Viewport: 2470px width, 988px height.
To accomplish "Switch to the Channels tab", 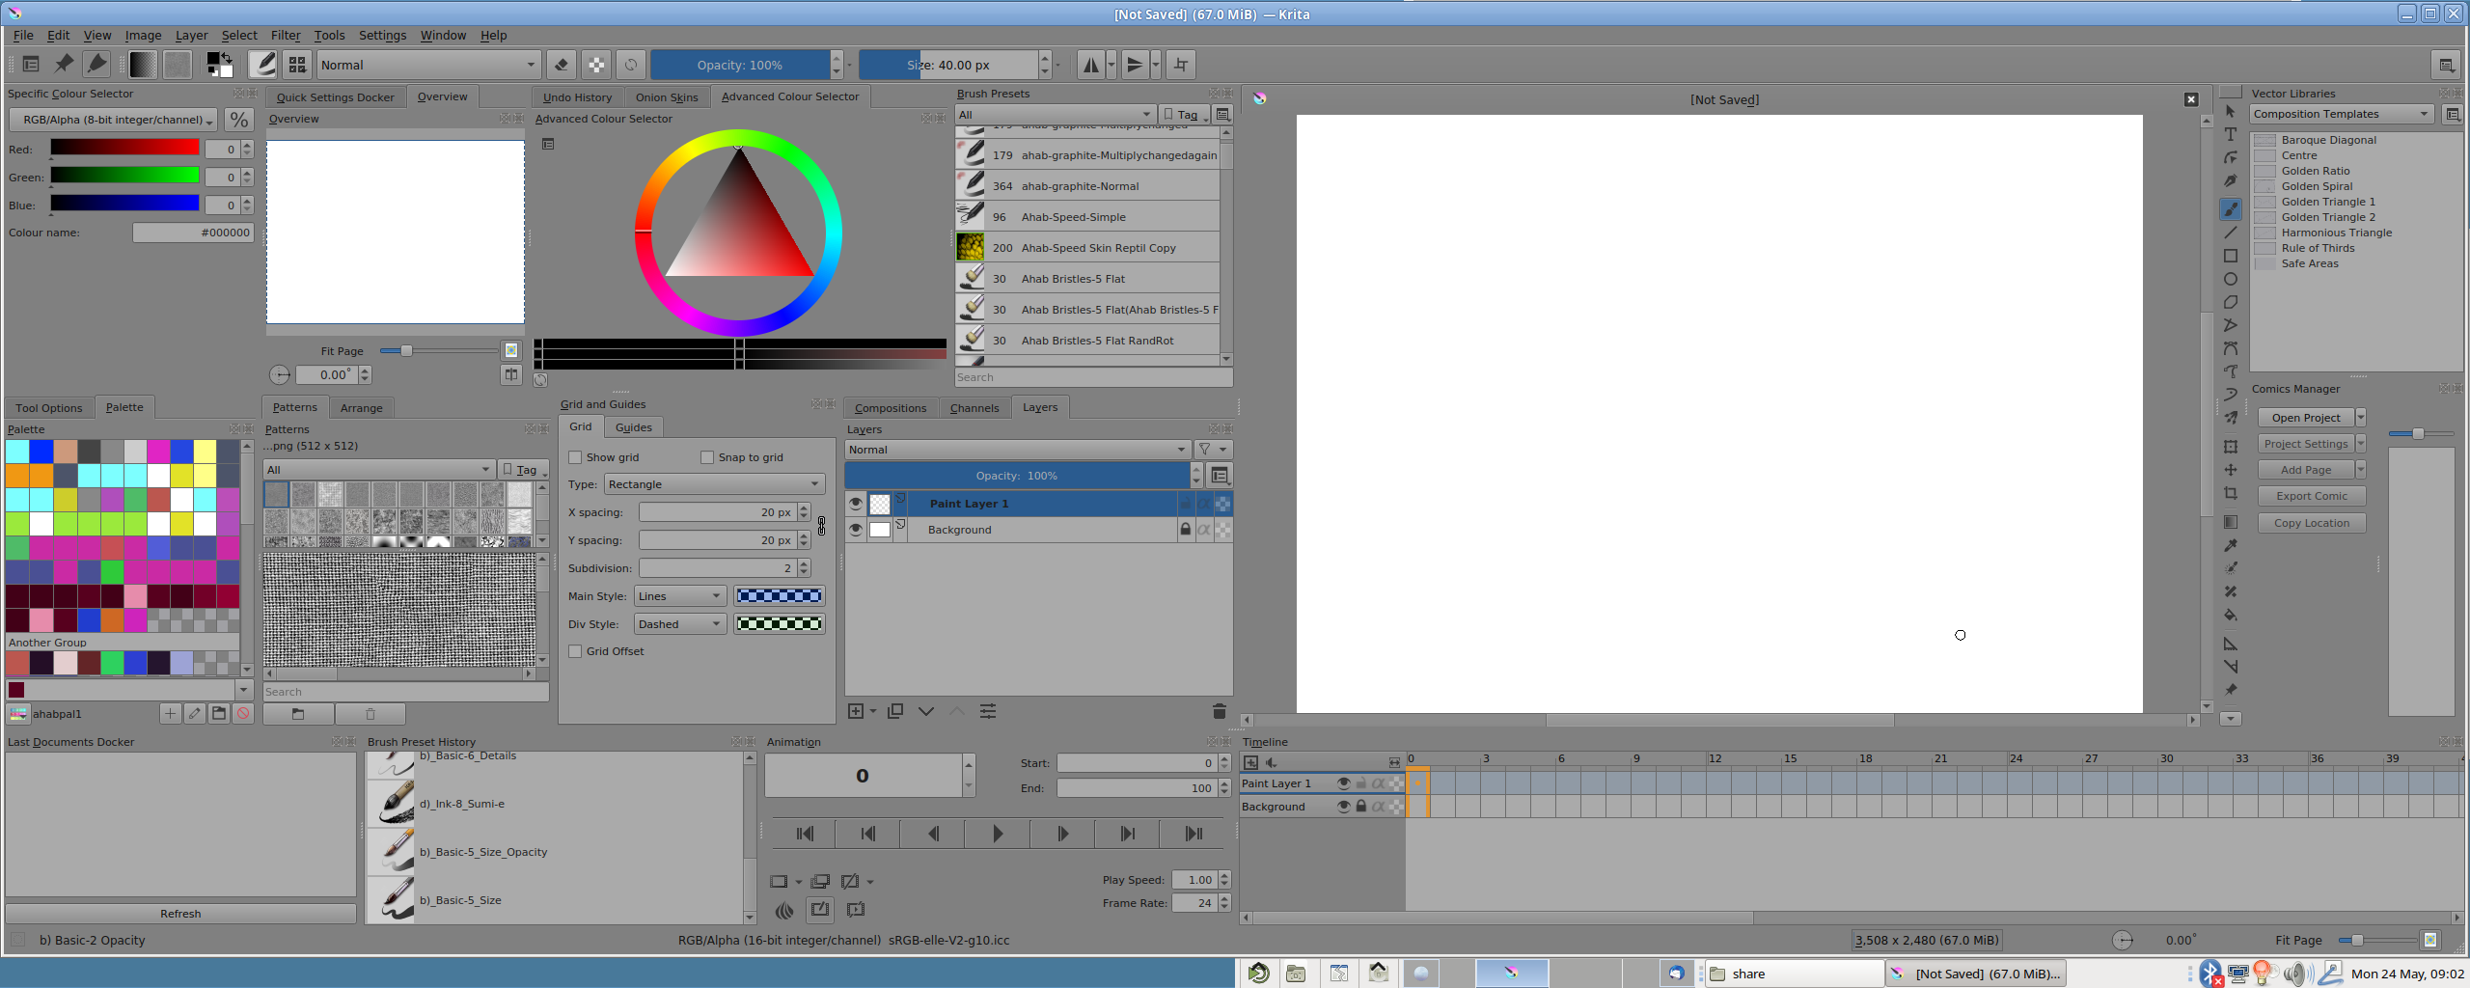I will point(974,408).
